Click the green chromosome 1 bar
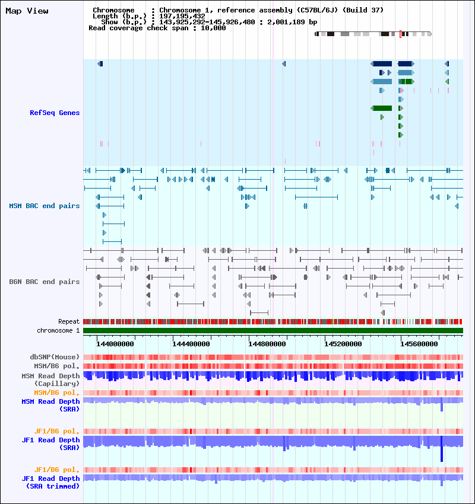This screenshot has width=475, height=504. [273, 330]
